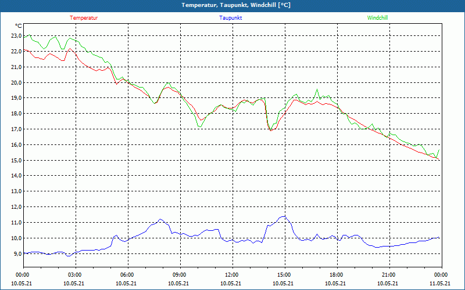Screen dimensions: 465x290
Task: Click the '19,0' y-axis value
Action: tap(16, 98)
